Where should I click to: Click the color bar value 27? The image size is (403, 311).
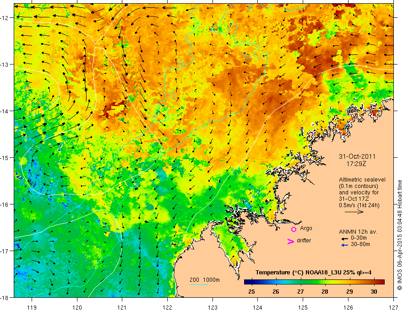[x=300, y=291]
